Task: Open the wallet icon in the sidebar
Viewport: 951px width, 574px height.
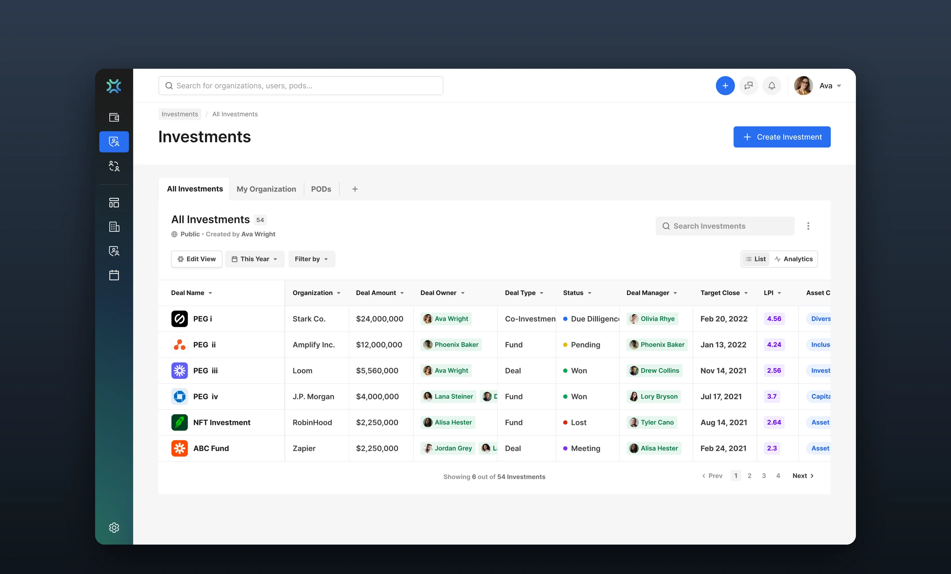Action: click(x=114, y=117)
